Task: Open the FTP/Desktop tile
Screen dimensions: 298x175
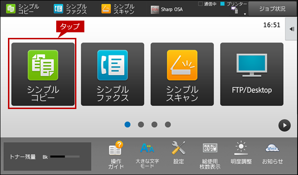Action: (x=252, y=74)
